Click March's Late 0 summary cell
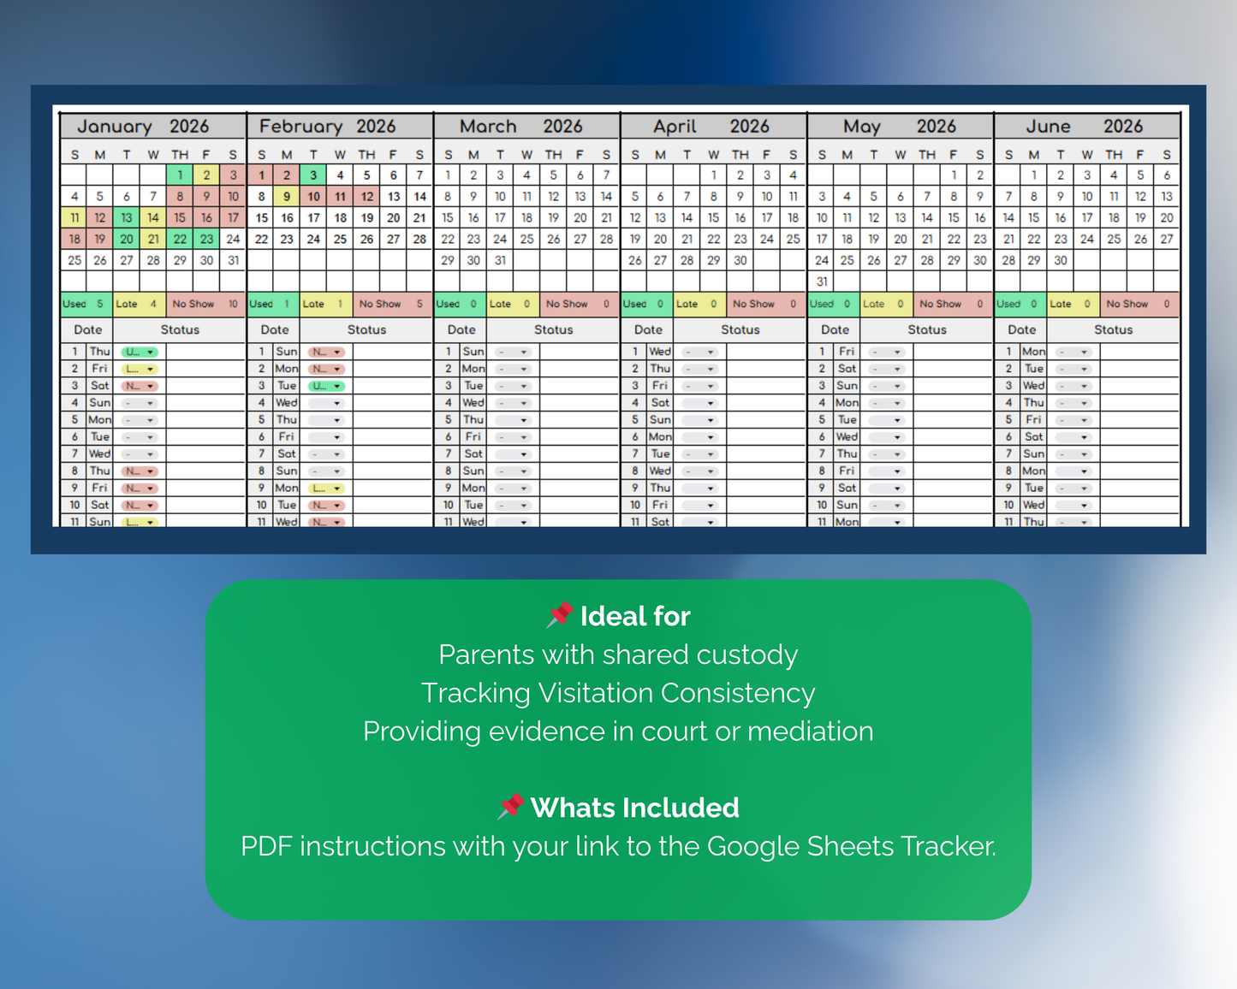 [x=513, y=304]
